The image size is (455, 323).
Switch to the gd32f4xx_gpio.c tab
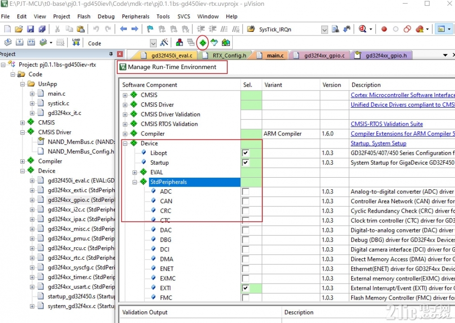point(322,55)
